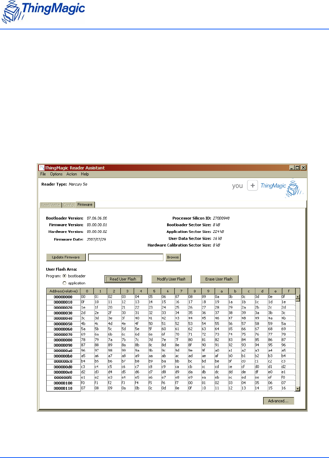
Task: Maximize the Reader Assistant window
Action: [297, 168]
